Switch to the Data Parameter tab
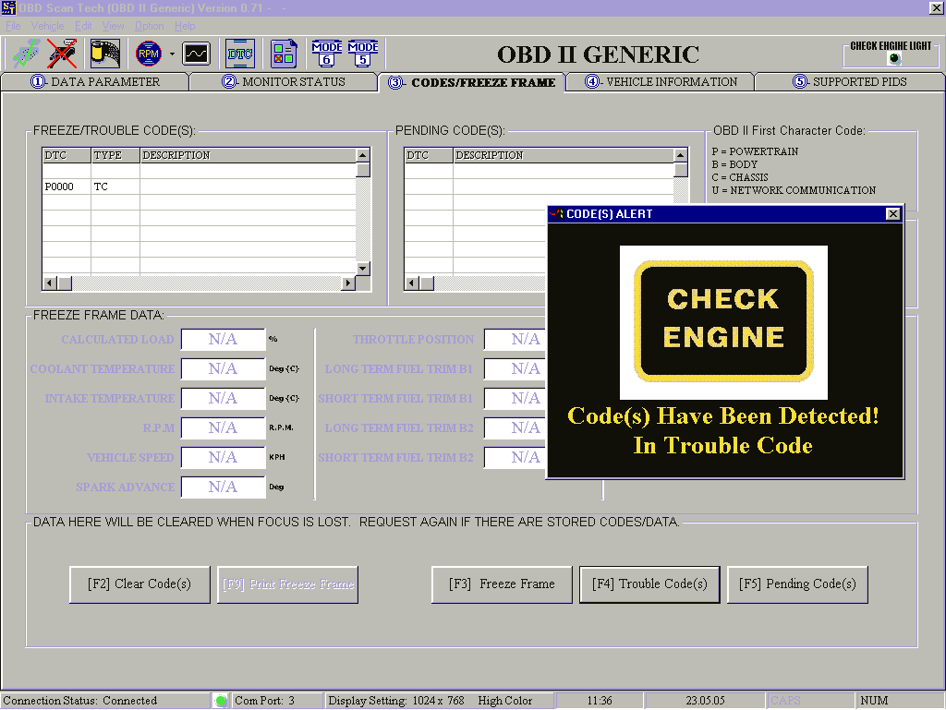 [95, 81]
